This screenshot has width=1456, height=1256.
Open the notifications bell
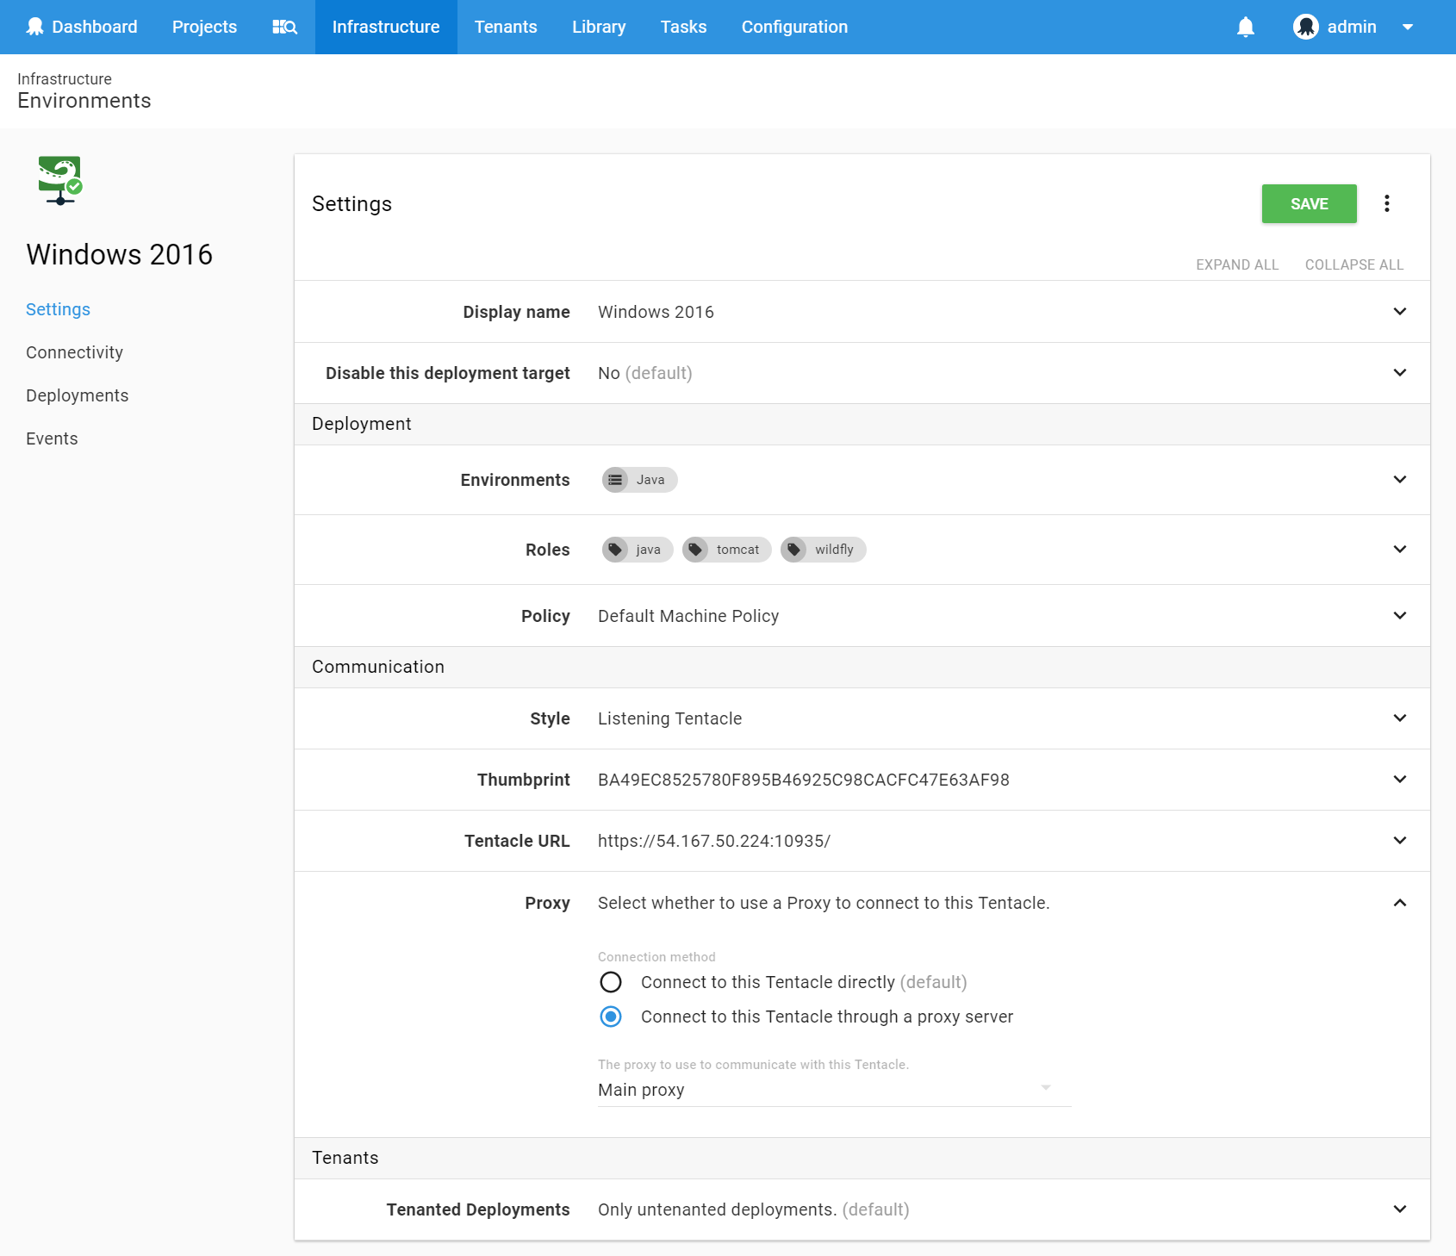pyautogui.click(x=1246, y=27)
